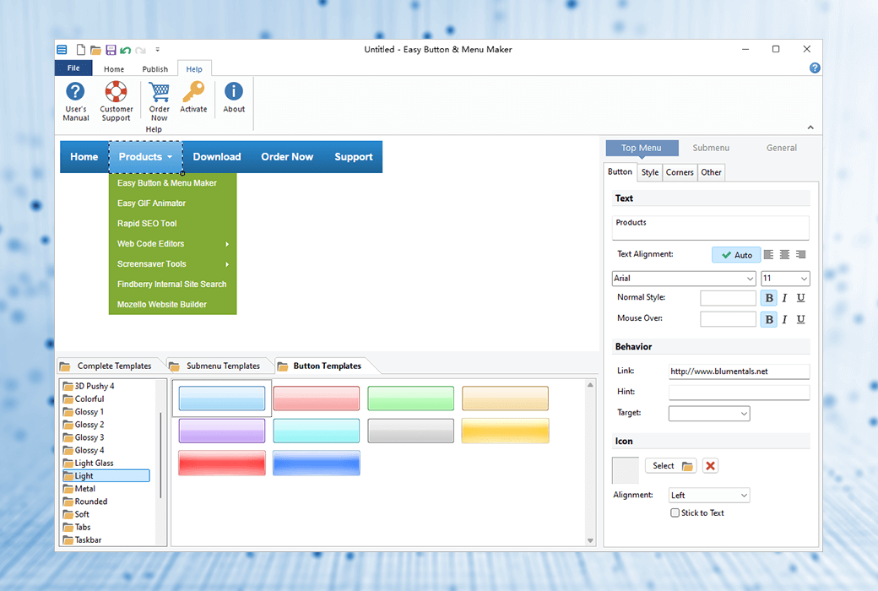The image size is (878, 591).
Task: Click the Save floppy disk icon
Action: click(x=111, y=50)
